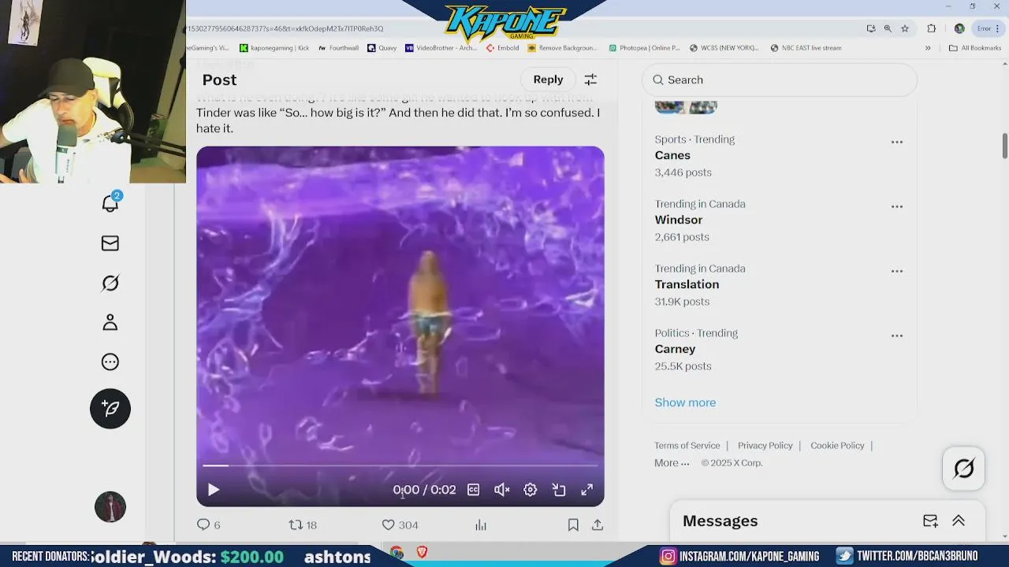Like the post with 304 likes
Screen dimensions: 1009x567
click(400, 524)
